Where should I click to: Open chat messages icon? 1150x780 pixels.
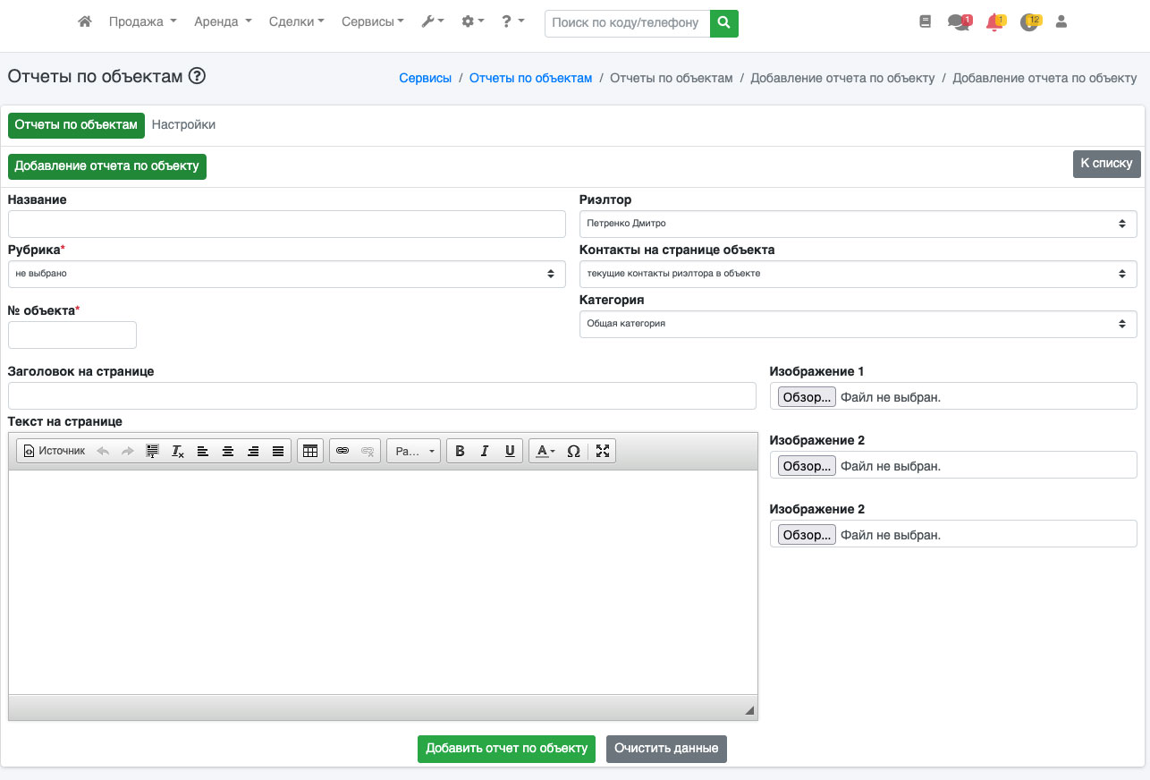(x=959, y=22)
